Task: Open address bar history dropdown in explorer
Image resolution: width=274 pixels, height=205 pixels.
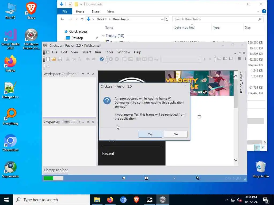Action: point(162,19)
